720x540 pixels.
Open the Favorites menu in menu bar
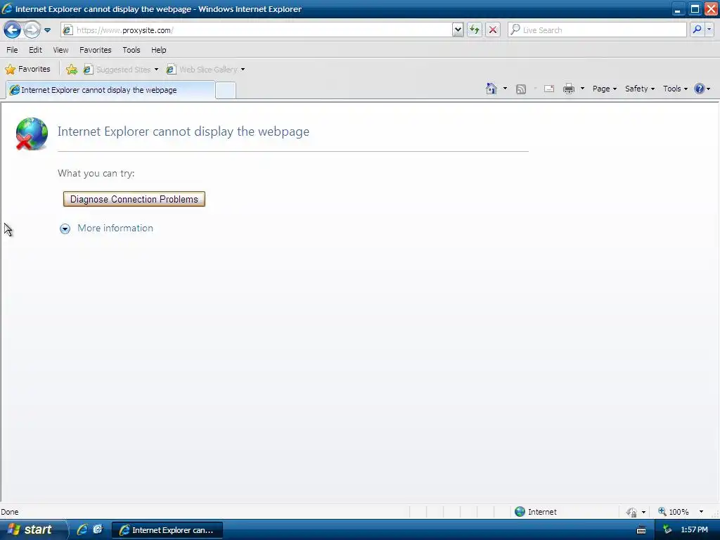95,50
